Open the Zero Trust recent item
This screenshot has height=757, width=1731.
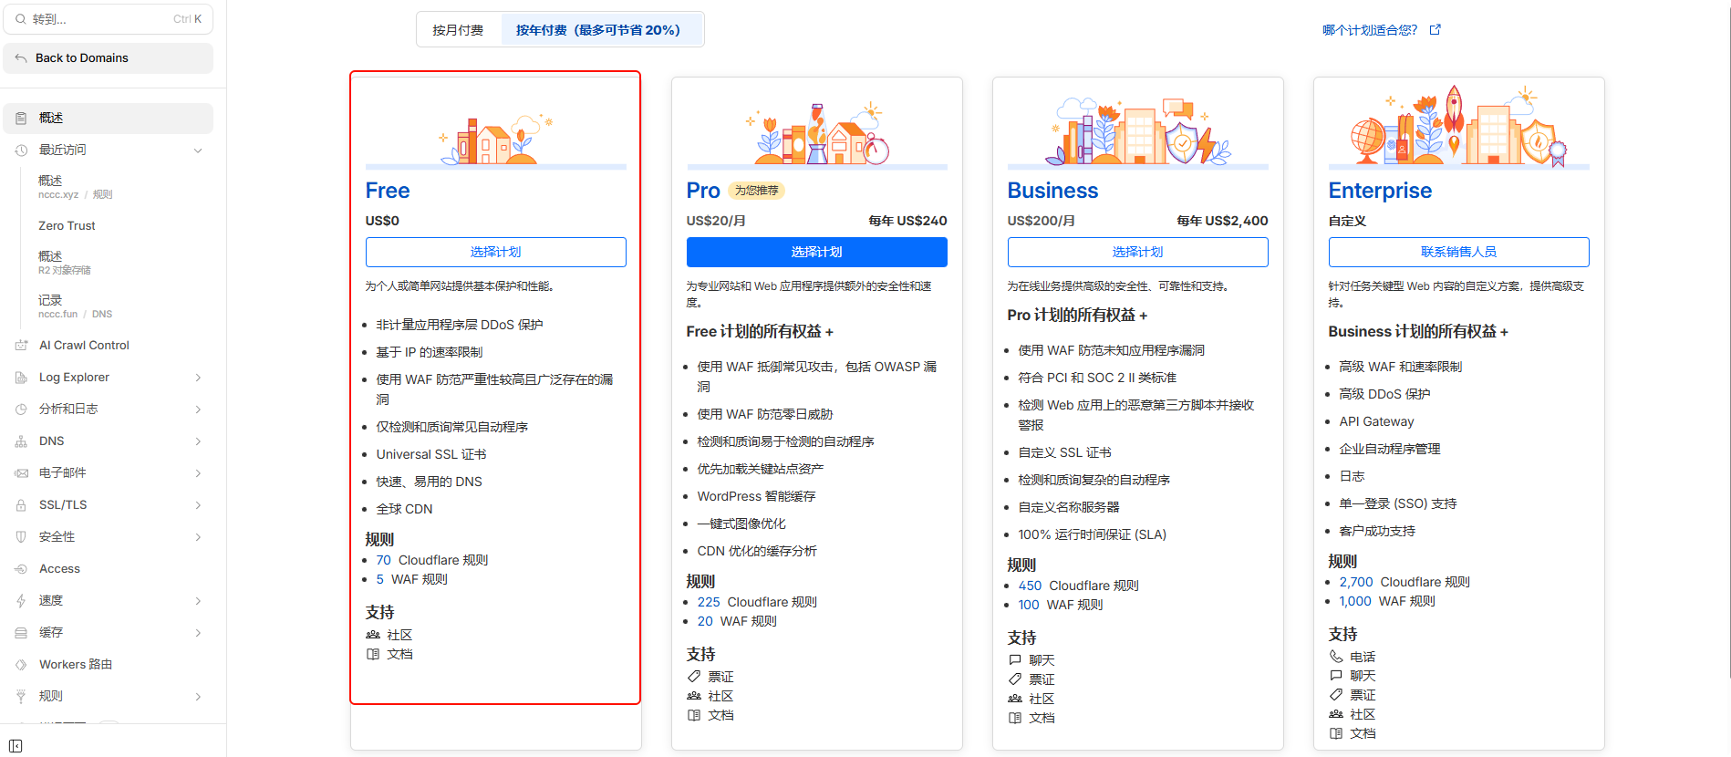click(x=67, y=226)
